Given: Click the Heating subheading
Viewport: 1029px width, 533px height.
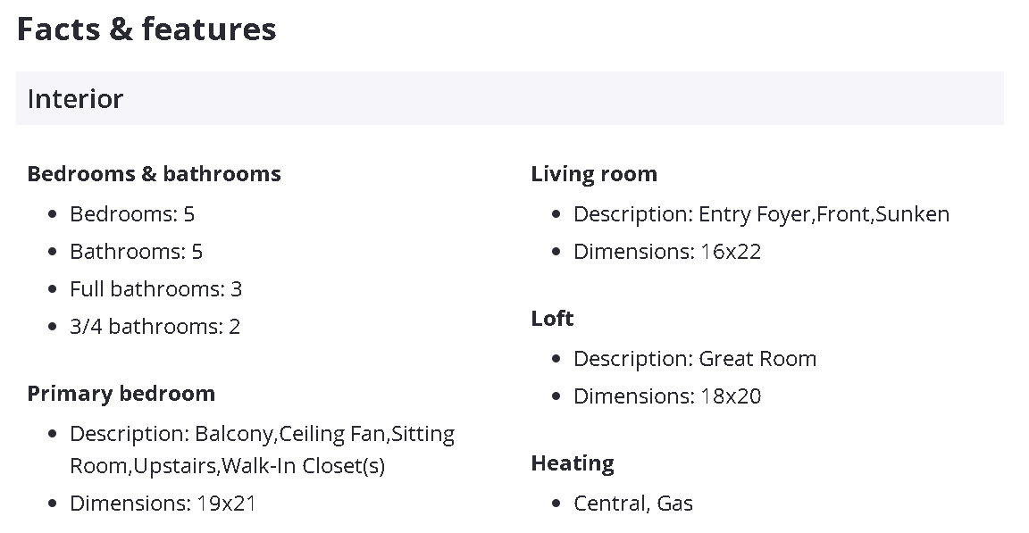Looking at the screenshot, I should (x=573, y=463).
